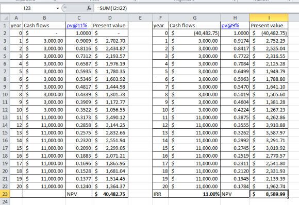Screen dimensions: 299x205
Task: Select column C header
Action: point(79,18)
